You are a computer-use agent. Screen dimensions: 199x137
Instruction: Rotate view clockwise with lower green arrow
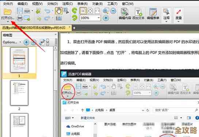click(74, 18)
